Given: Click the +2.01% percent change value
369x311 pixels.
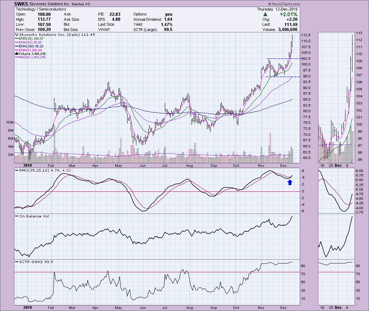Looking at the screenshot, I should click(288, 14).
